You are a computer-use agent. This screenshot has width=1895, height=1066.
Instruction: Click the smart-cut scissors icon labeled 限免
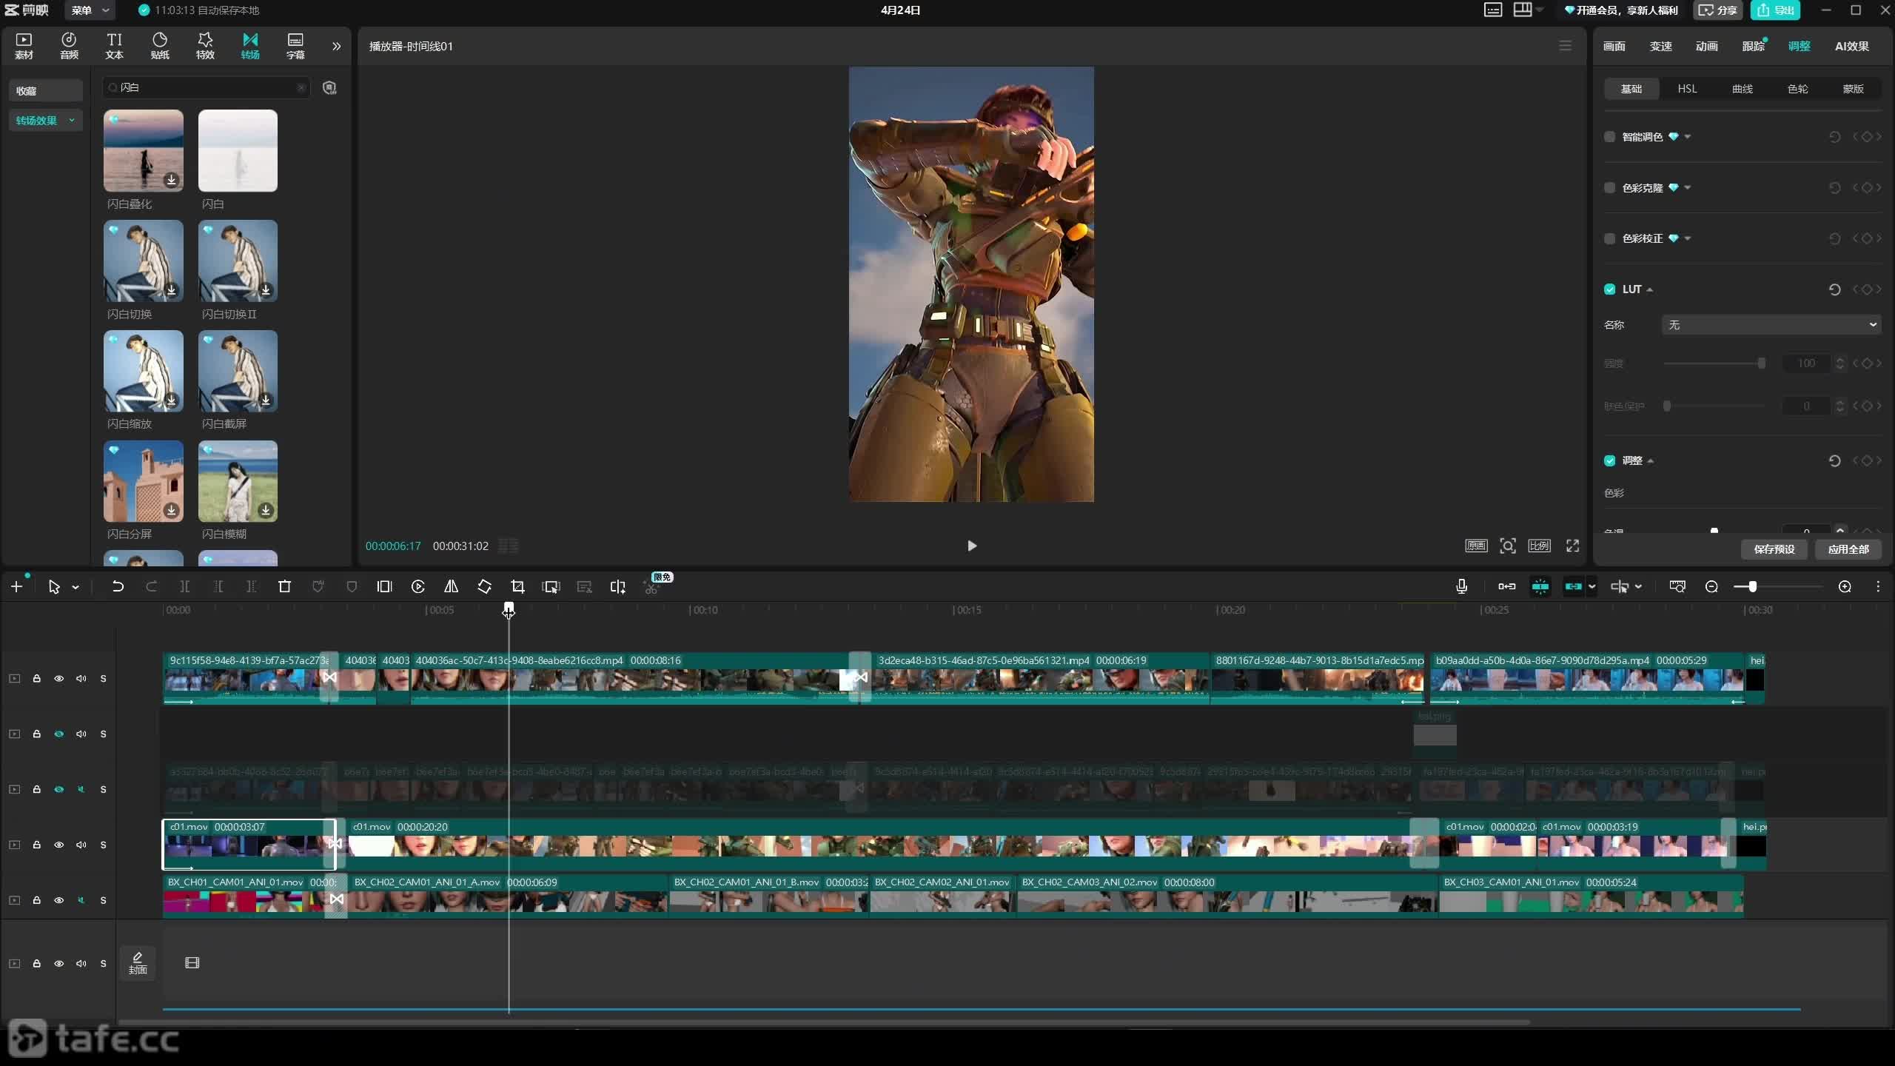click(x=651, y=586)
